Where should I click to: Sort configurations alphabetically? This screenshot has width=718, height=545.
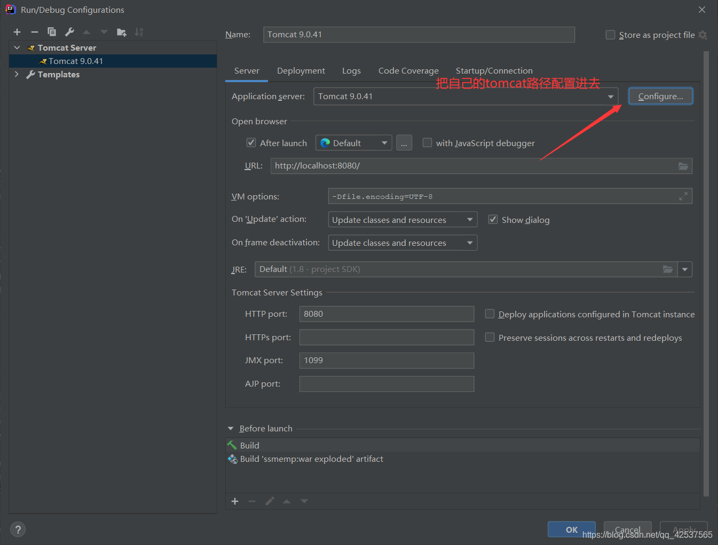(x=139, y=32)
